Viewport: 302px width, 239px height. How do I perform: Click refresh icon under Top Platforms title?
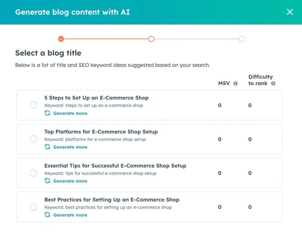(x=47, y=147)
